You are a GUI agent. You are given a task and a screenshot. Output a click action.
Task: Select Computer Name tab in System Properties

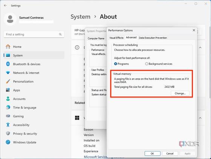tap(96, 38)
